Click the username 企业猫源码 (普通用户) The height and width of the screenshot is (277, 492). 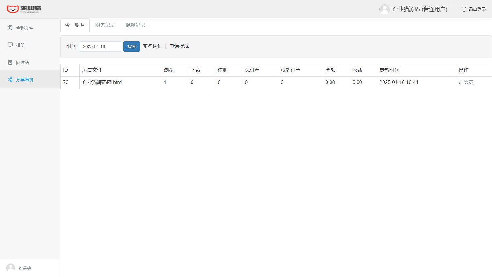click(419, 9)
